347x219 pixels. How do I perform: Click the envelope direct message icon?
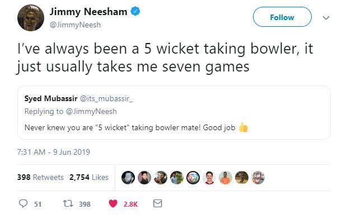[158, 203]
